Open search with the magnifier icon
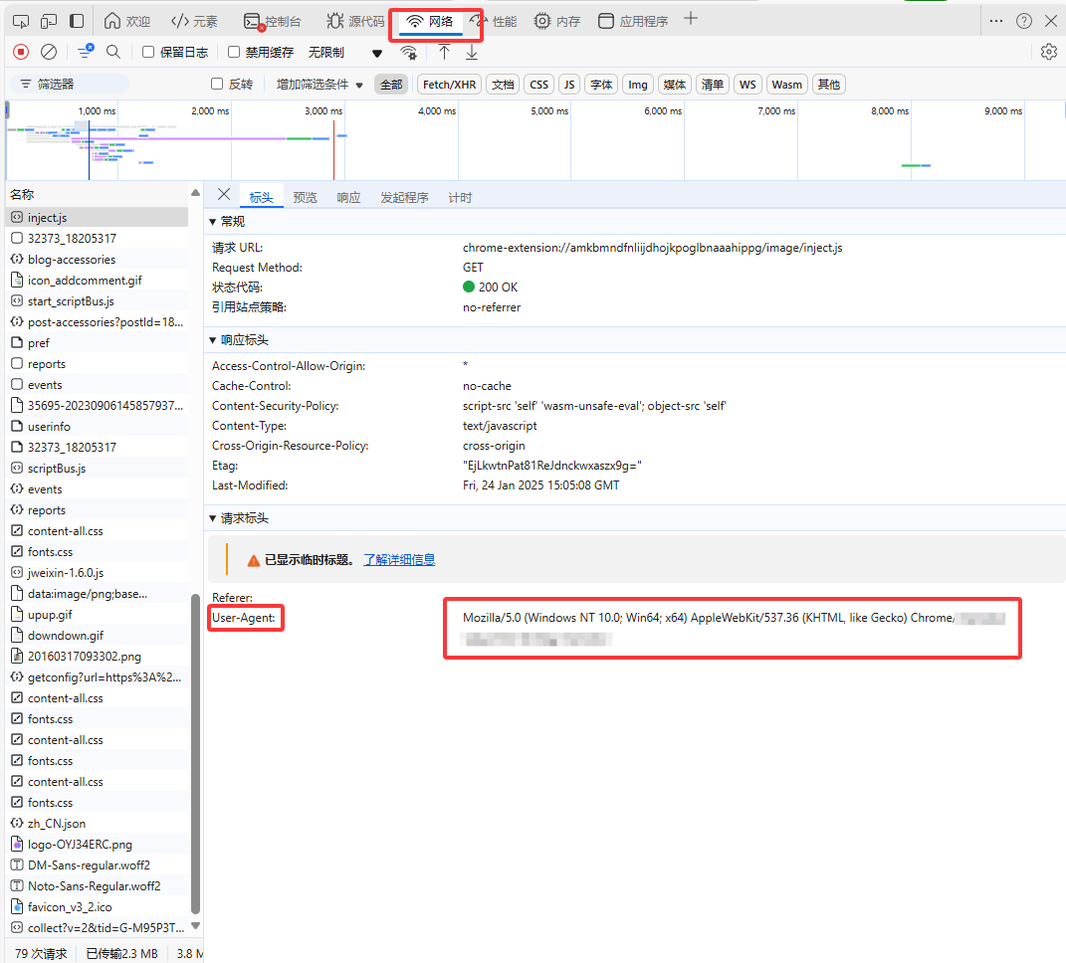The width and height of the screenshot is (1066, 963). point(113,52)
